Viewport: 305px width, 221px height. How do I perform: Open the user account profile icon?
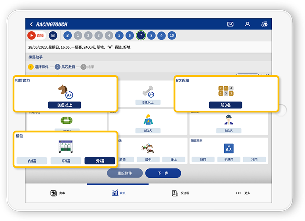(248, 25)
